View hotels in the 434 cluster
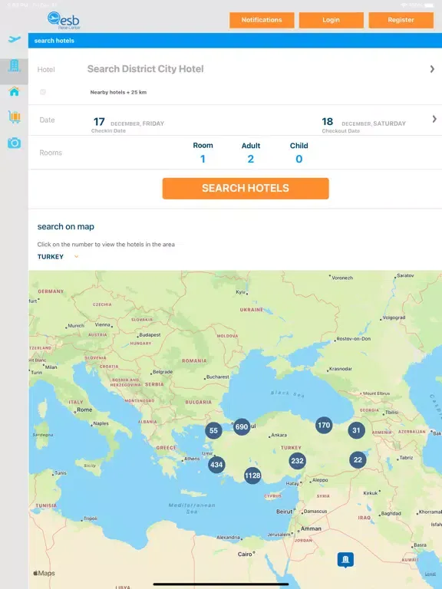442x589 pixels. point(216,465)
